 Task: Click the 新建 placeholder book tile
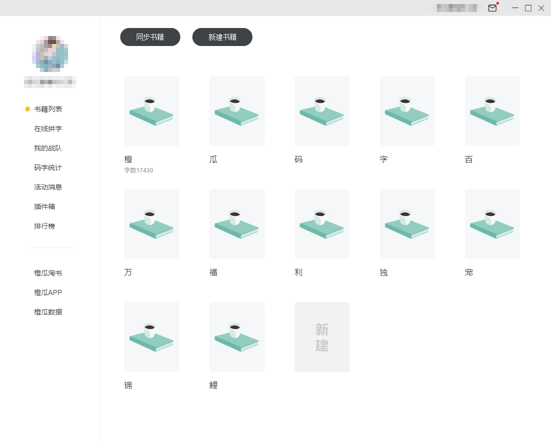[322, 337]
